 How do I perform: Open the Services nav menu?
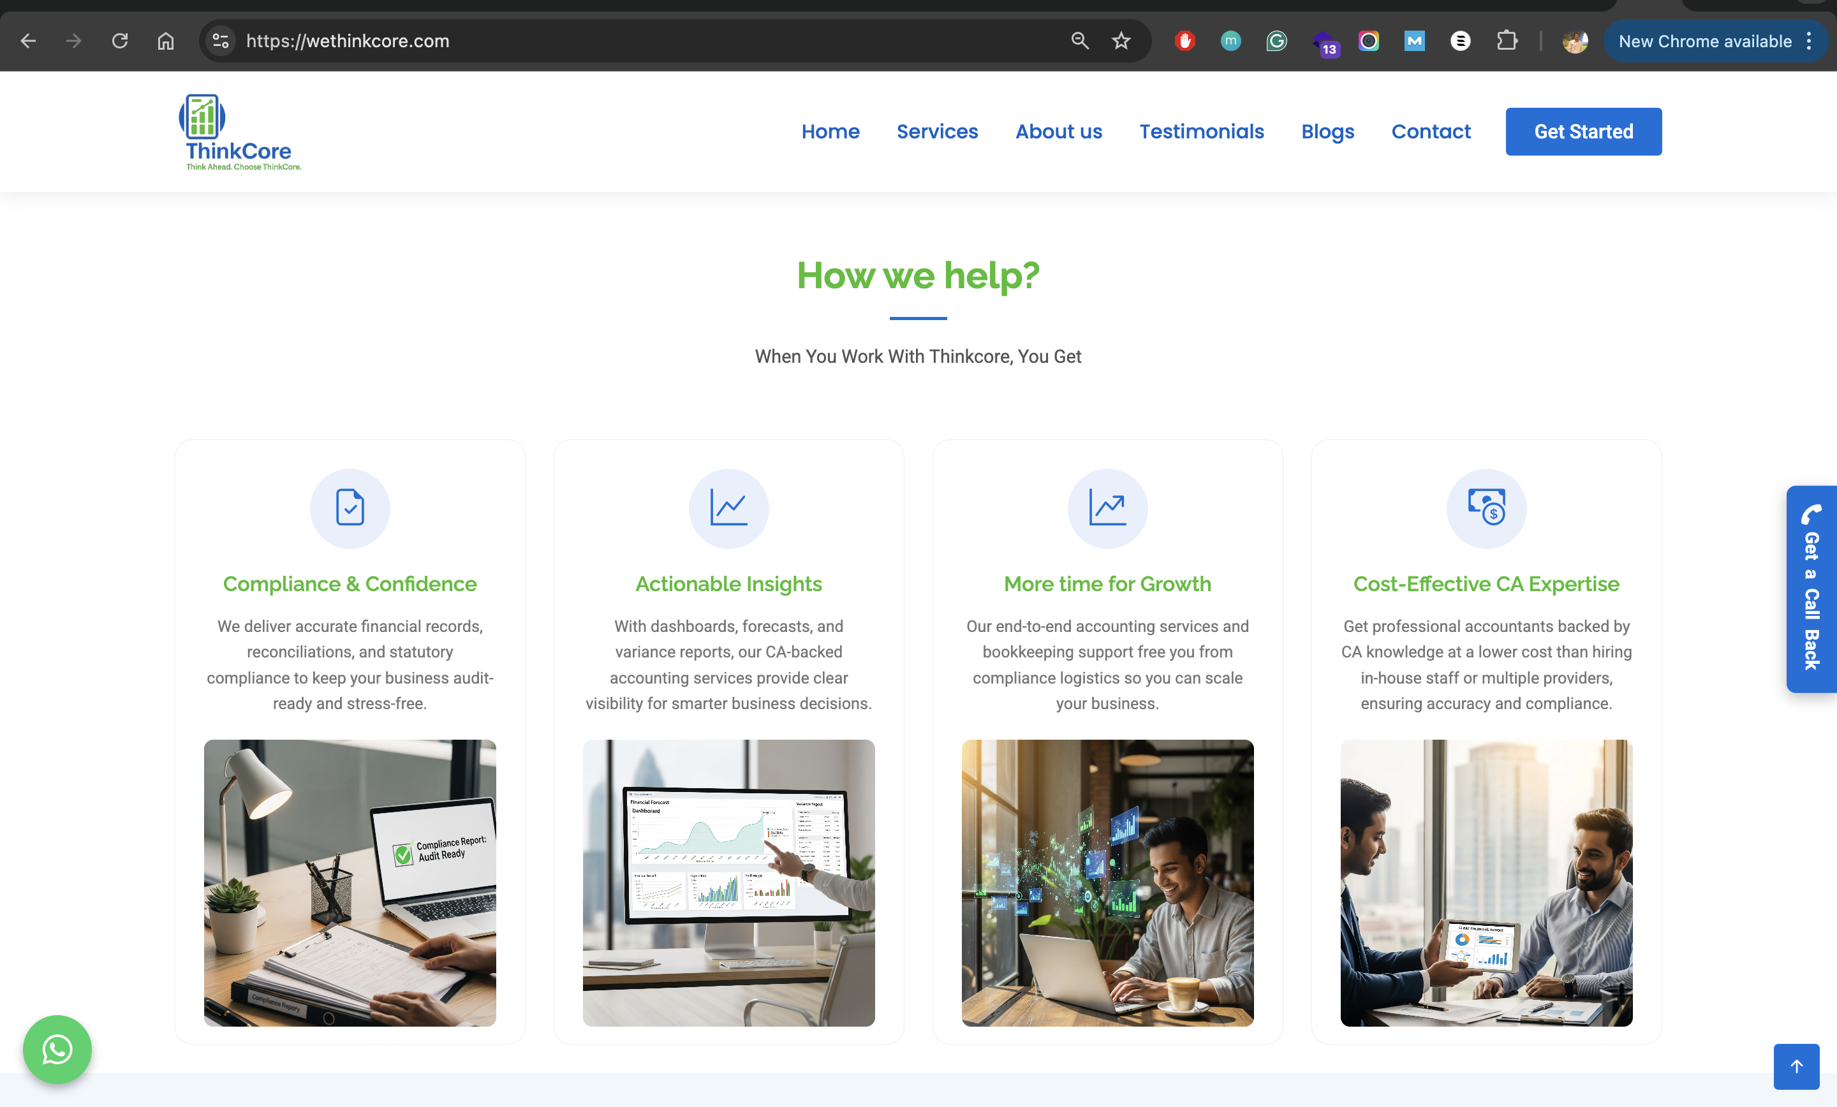point(937,131)
